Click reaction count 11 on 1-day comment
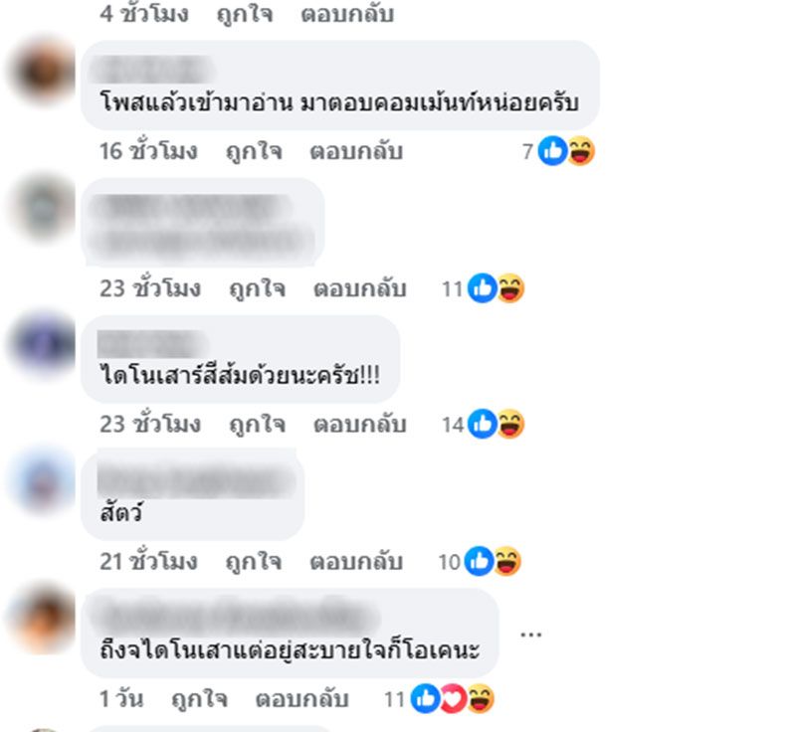 tap(394, 699)
